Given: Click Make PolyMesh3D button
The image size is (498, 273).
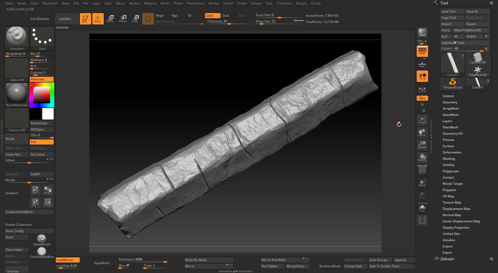Looking at the screenshot, I should click(x=471, y=30).
